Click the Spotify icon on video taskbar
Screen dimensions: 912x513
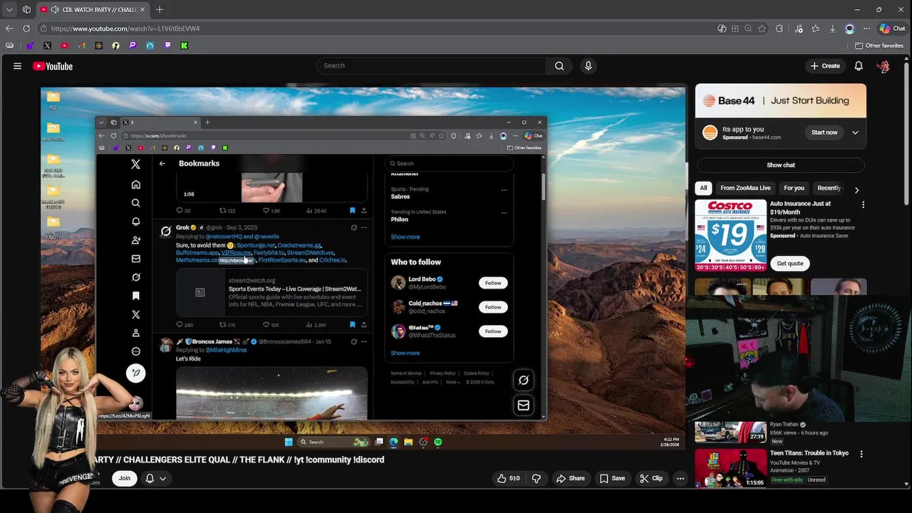point(438,442)
